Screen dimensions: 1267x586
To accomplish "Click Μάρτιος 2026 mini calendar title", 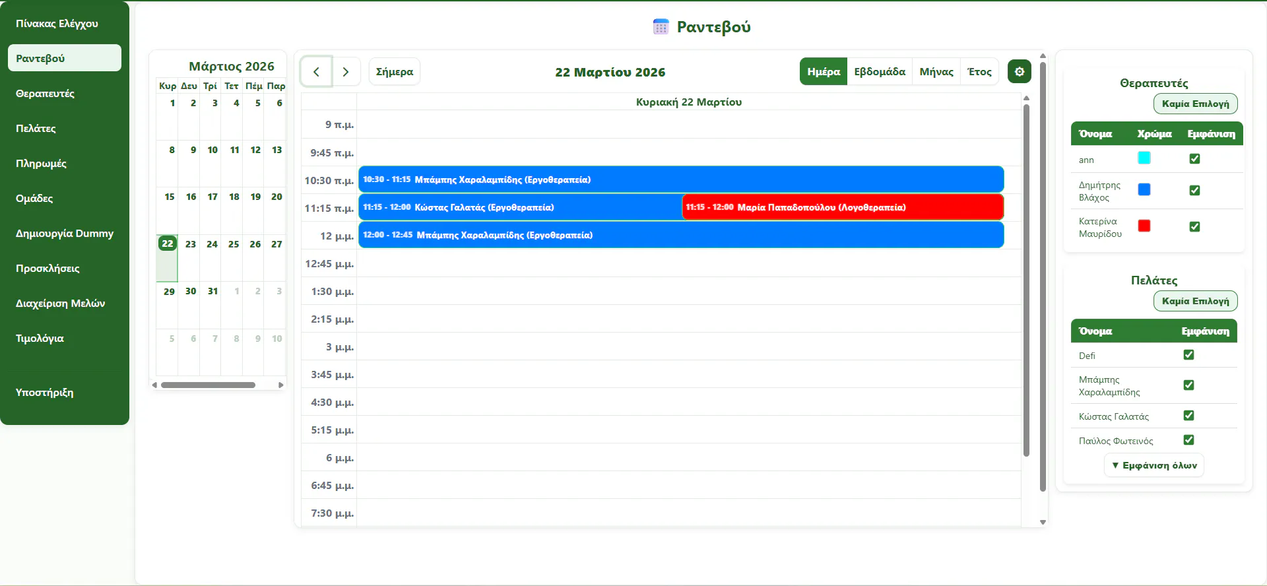I will pyautogui.click(x=232, y=66).
